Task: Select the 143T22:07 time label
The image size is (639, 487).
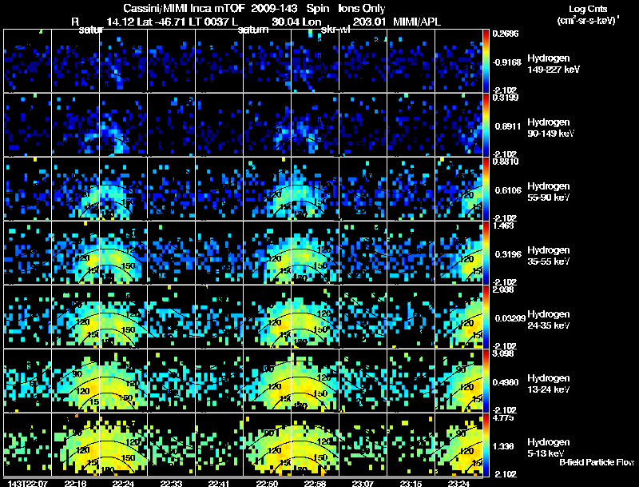Action: click(28, 483)
